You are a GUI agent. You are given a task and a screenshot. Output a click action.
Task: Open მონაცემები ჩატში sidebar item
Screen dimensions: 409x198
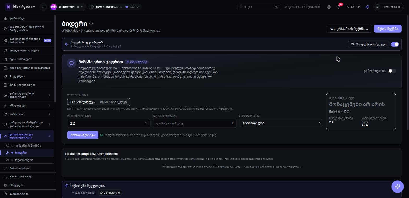point(27,85)
